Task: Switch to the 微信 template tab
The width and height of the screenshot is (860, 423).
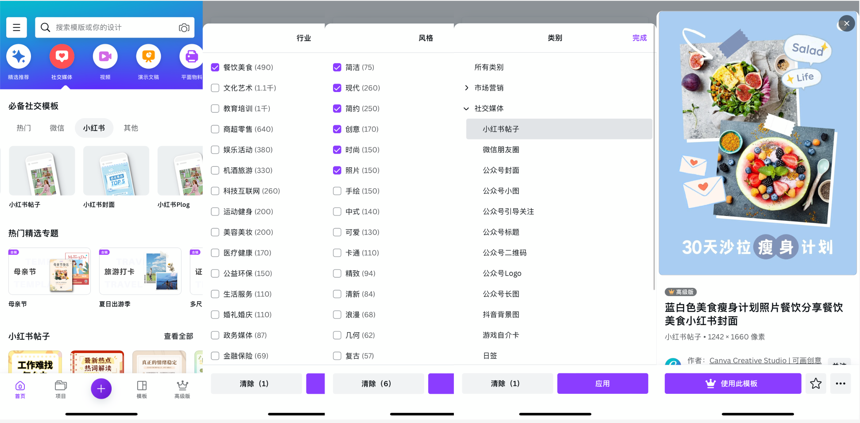Action: pyautogui.click(x=57, y=128)
